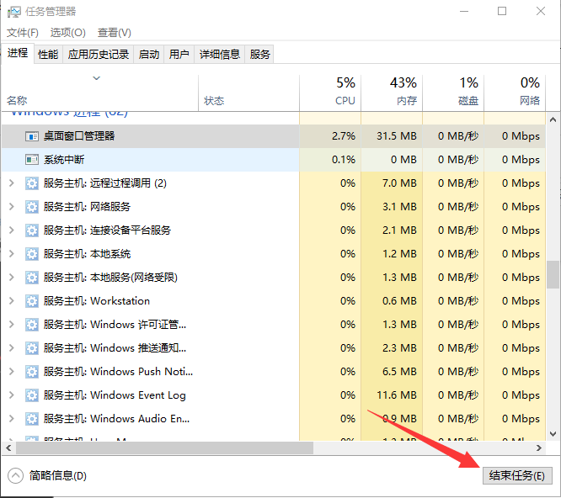Click gear icon of Windows Audio En row
Screen dimensions: 561x498
click(x=32, y=419)
